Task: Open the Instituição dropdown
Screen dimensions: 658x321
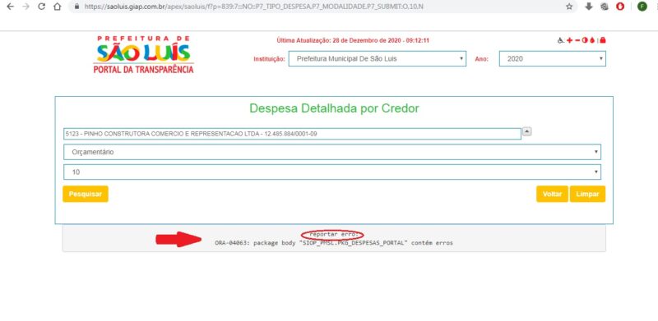Action: point(378,58)
